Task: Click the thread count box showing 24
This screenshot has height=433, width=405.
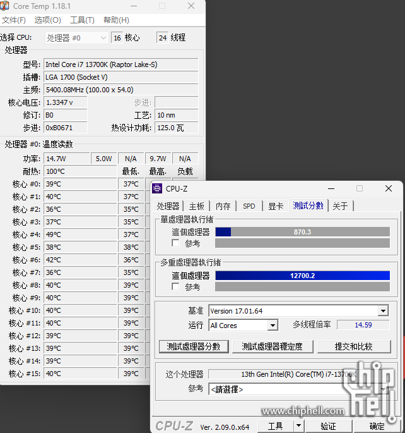Action: [x=163, y=38]
